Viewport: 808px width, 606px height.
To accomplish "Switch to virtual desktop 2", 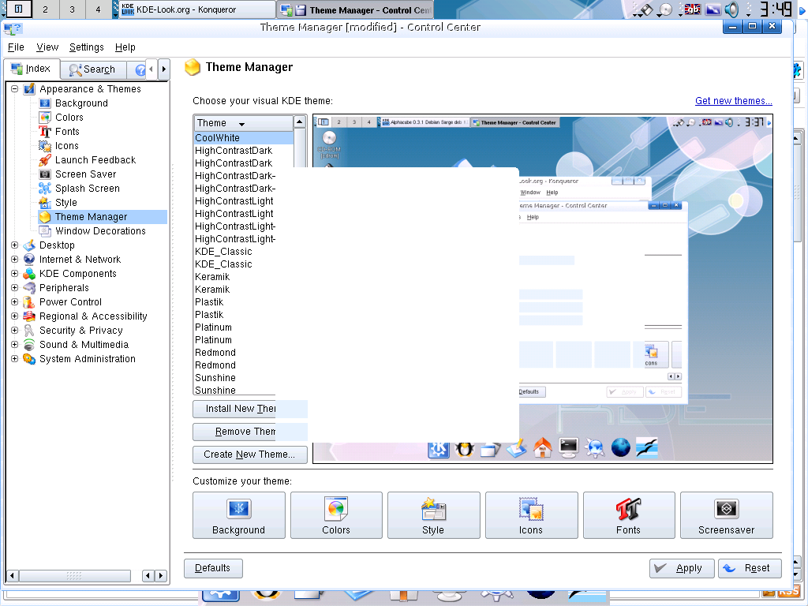I will [x=45, y=9].
